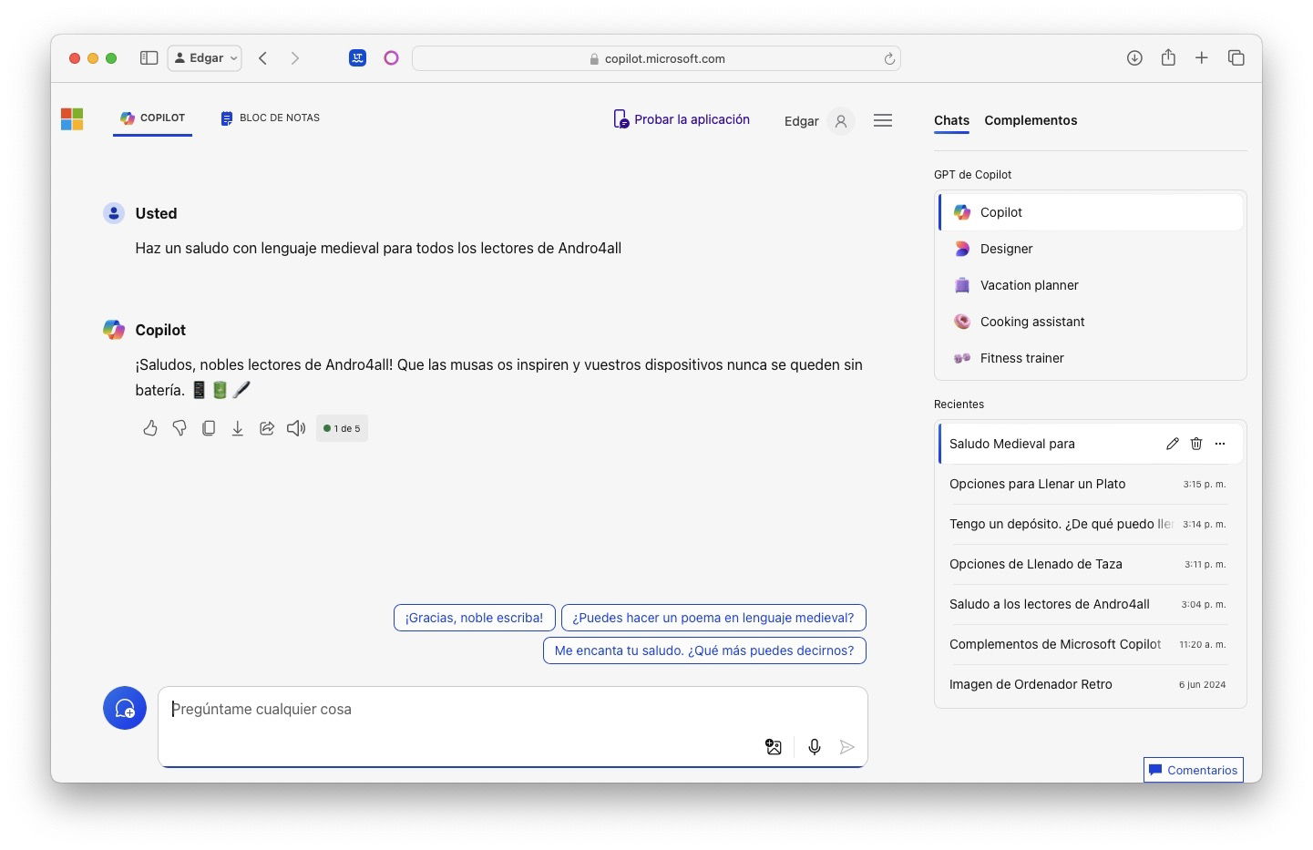Viewport: 1313px width, 850px height.
Task: Click the Edgar profile avatar icon
Action: coord(841,120)
